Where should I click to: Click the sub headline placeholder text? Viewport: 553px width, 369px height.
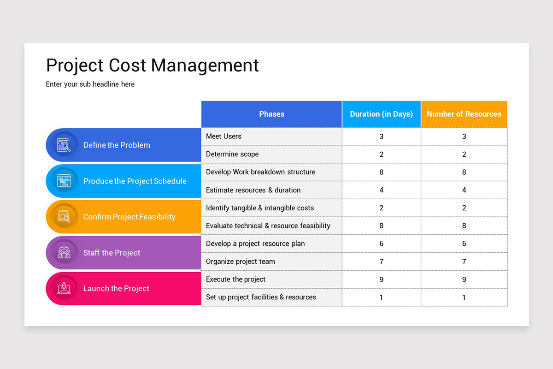coord(90,84)
